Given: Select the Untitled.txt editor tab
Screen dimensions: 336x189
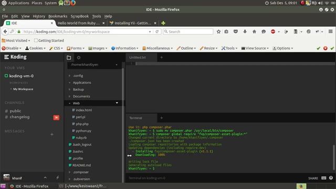Looking at the screenshot, I should [x=141, y=57].
